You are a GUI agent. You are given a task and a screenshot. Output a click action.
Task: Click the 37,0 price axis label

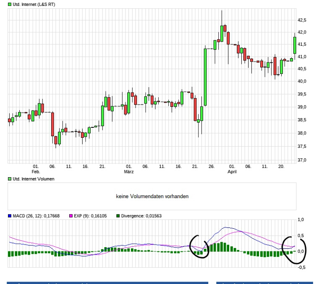click(302, 160)
